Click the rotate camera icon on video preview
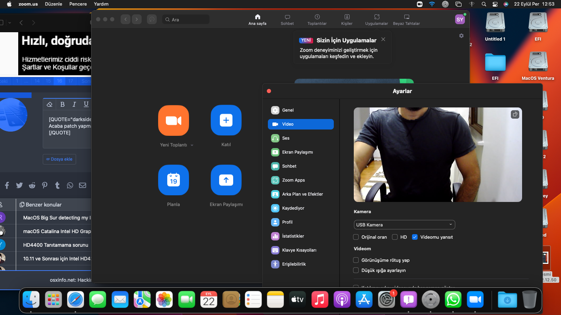561x315 pixels. [515, 114]
